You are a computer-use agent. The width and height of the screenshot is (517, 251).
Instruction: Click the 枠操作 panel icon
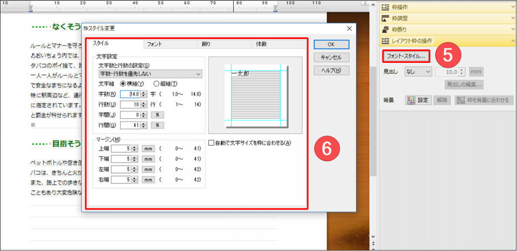click(385, 7)
